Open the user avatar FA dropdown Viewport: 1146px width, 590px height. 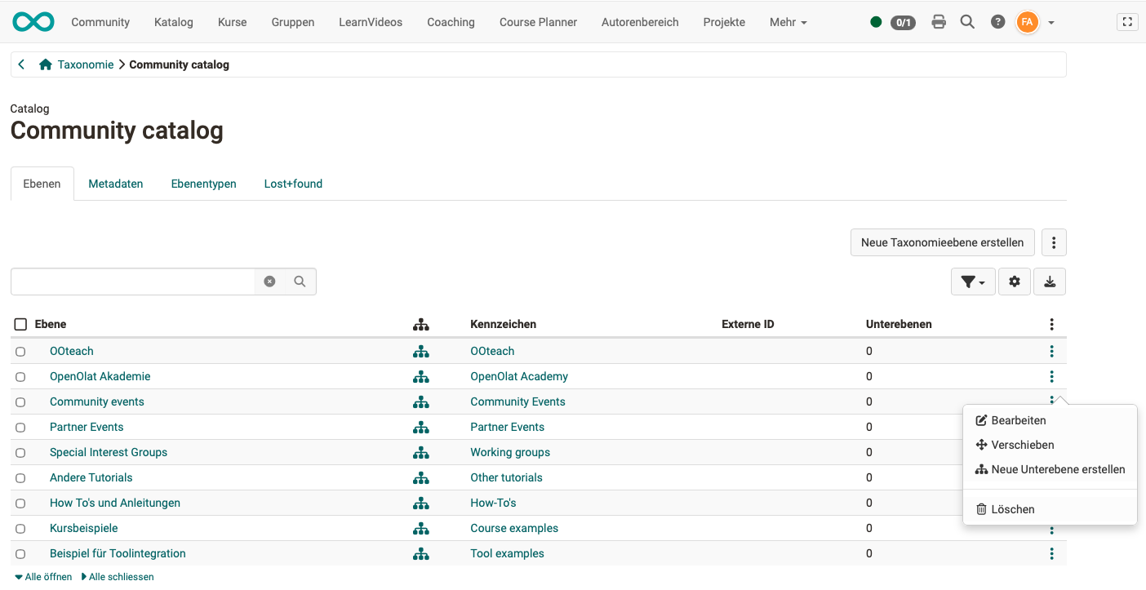(x=1027, y=22)
